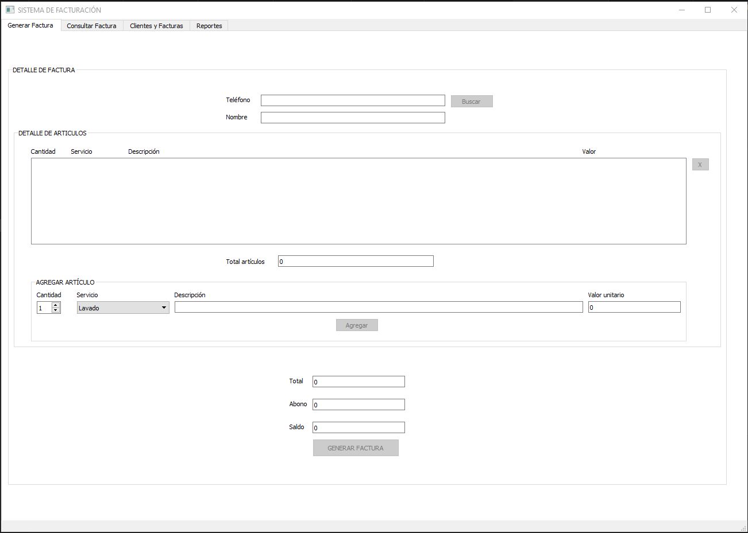Decrease Cantidad with the spinner down arrow
Screen dimensions: 748x533
[55, 310]
